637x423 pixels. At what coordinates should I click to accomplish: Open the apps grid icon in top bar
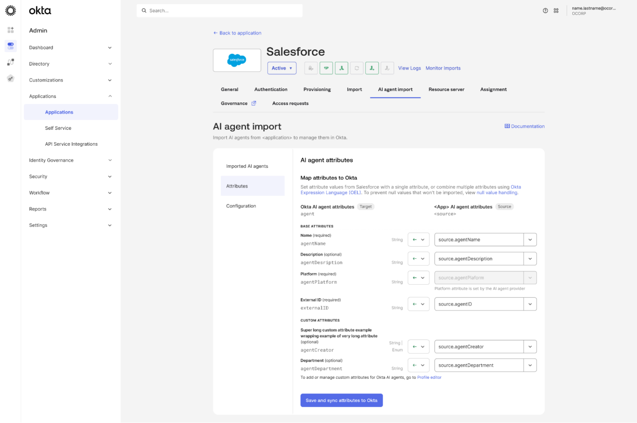(x=556, y=10)
